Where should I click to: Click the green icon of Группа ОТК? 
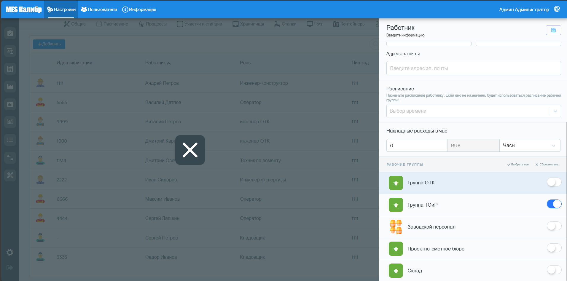(x=396, y=183)
